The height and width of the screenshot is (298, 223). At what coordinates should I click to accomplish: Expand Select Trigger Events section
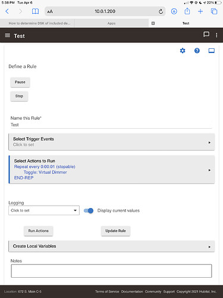(112, 142)
